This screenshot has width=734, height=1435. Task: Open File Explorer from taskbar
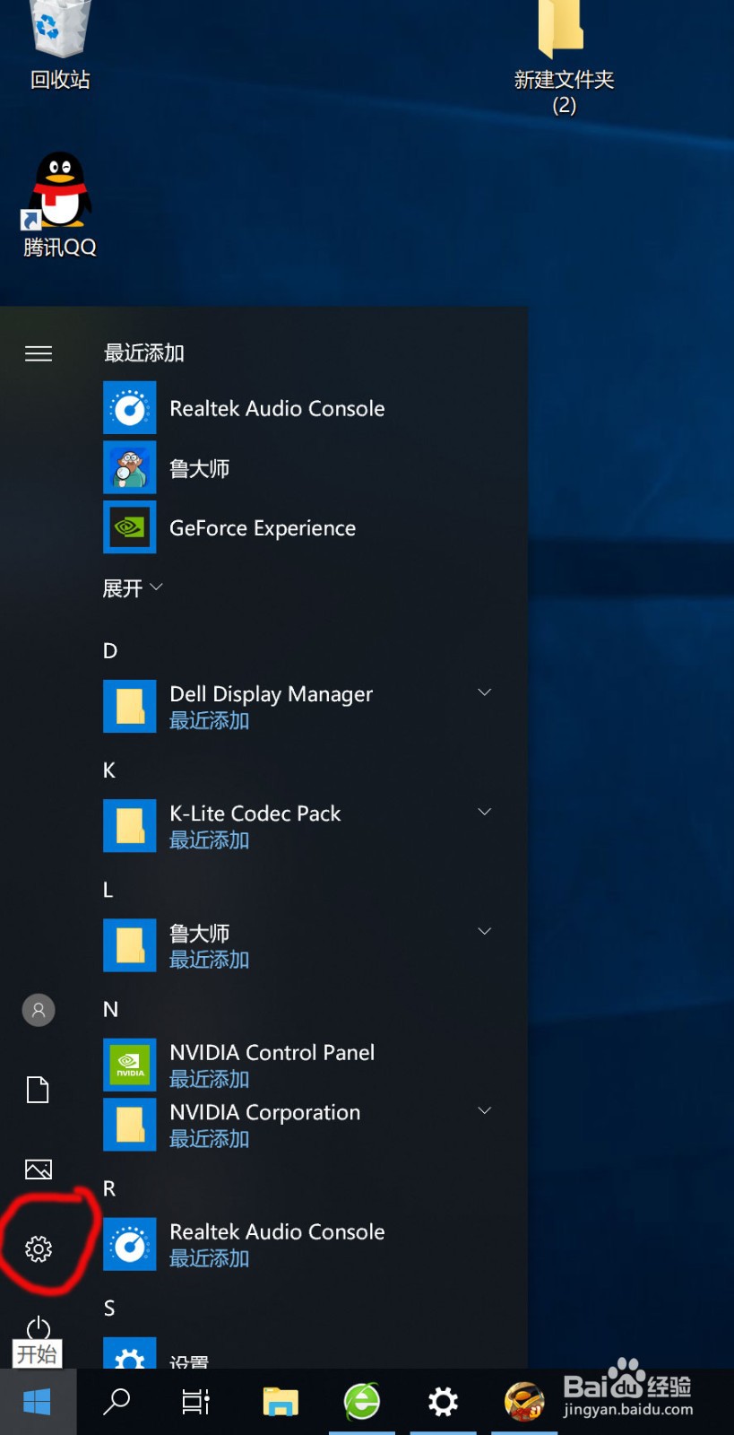(x=281, y=1402)
